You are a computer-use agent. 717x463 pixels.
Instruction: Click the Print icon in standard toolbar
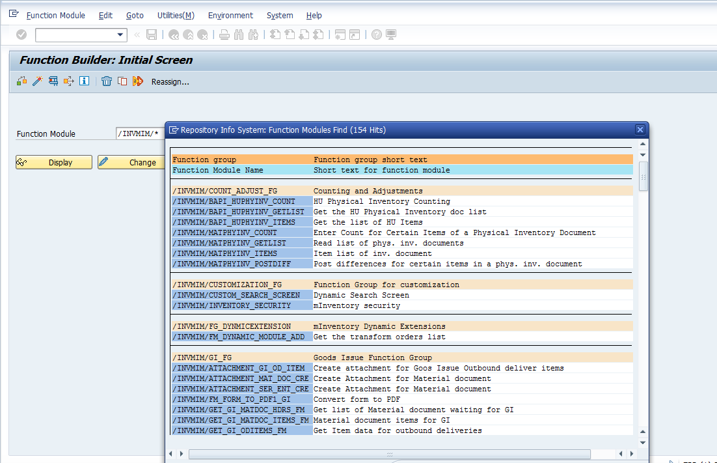pyautogui.click(x=224, y=35)
